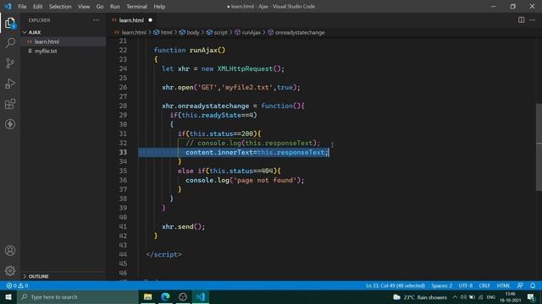Click VS Code taskbar icon
Screen dimensions: 542x304
coord(201,296)
